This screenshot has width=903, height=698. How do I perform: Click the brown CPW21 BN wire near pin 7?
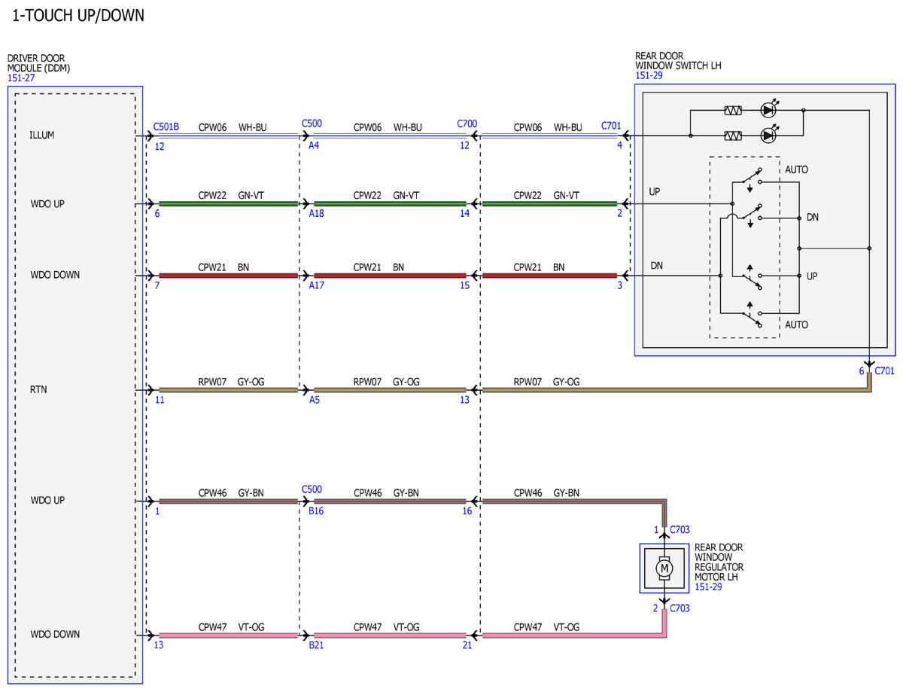(228, 276)
